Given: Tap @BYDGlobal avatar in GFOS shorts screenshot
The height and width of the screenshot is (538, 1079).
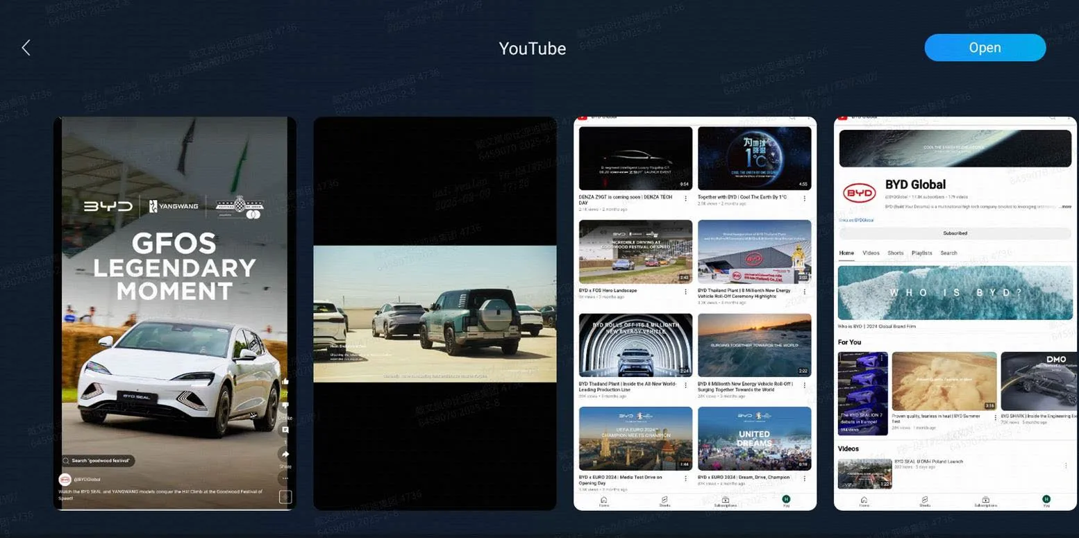Looking at the screenshot, I should [65, 479].
